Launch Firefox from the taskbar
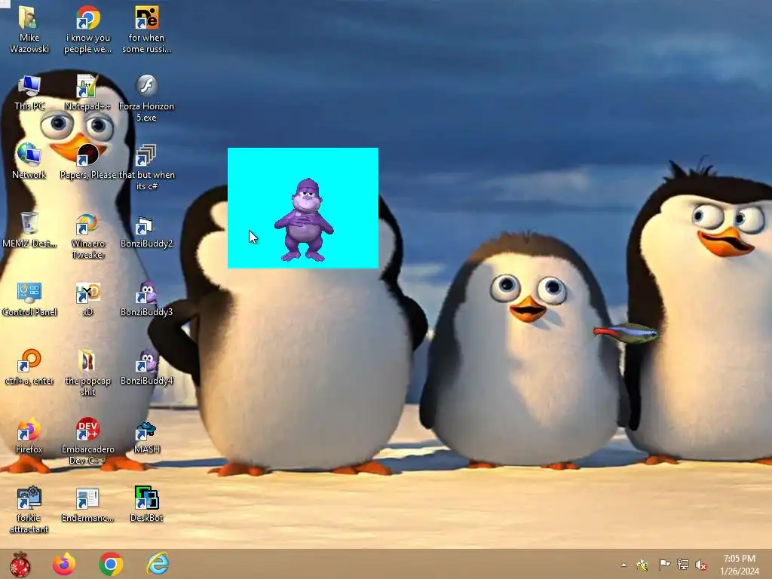The image size is (772, 579). click(64, 564)
